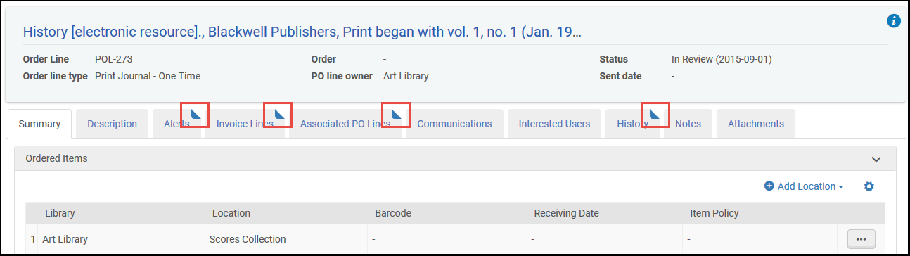Open the History journal title link
Screen dimensions: 910x256
coord(302,32)
